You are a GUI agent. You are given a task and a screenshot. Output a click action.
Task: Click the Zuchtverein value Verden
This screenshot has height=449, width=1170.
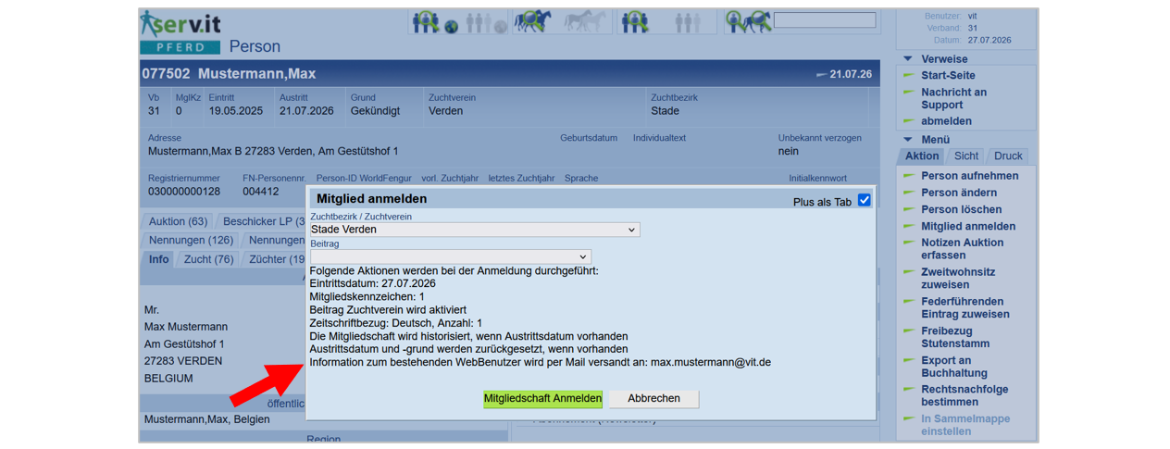446,111
